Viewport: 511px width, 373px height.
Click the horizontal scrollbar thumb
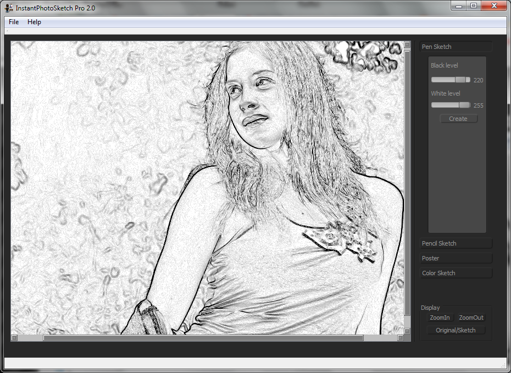click(203, 338)
